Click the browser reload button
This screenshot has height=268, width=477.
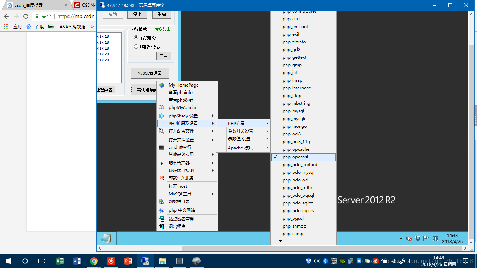coord(26,16)
